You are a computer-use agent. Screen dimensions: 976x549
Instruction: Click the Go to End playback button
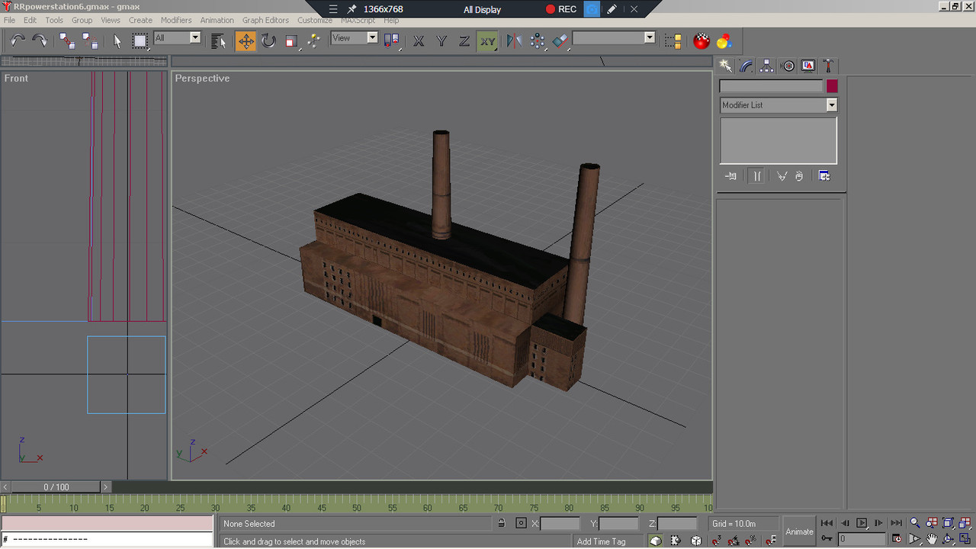coord(897,523)
